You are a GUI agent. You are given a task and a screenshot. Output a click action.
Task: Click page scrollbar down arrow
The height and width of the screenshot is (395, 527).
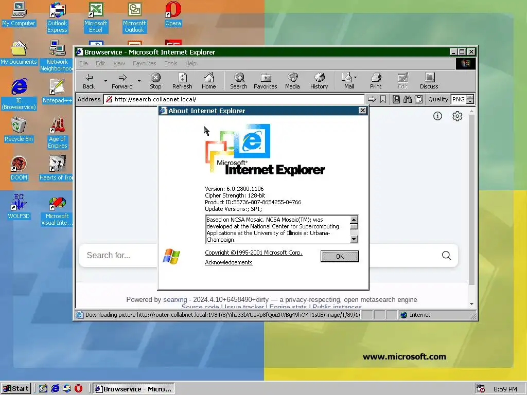(x=471, y=304)
